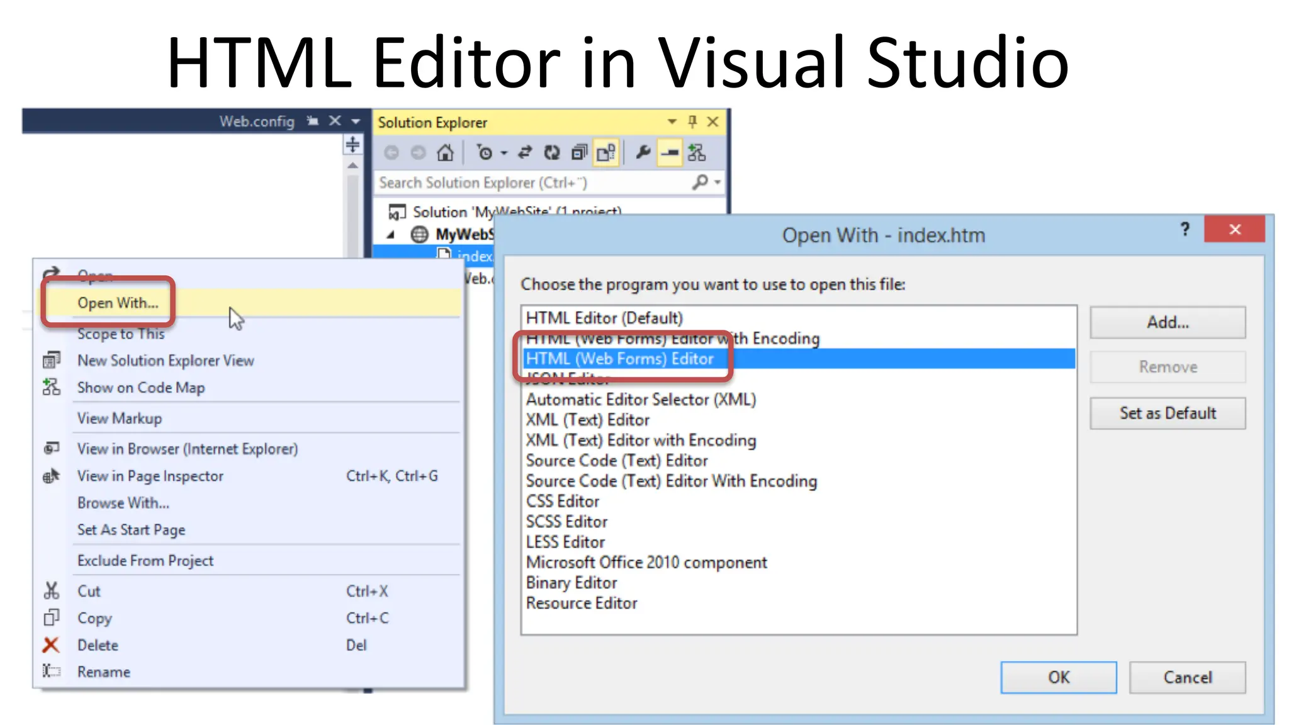Click the Remove button in Open With dialog
Screen dimensions: 1289x725
click(x=1168, y=367)
